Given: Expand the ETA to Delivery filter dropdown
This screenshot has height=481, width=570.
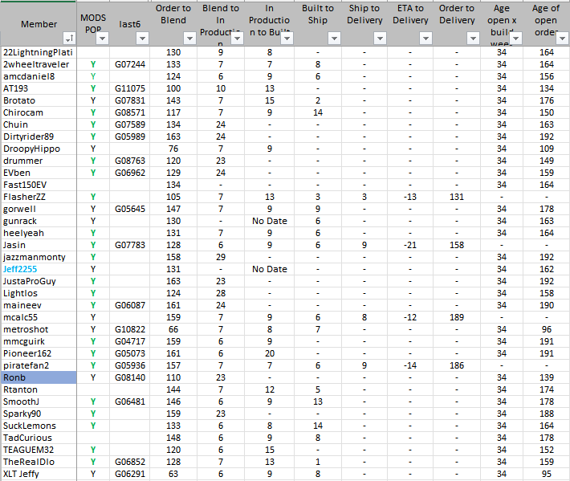Looking at the screenshot, I should [x=427, y=38].
